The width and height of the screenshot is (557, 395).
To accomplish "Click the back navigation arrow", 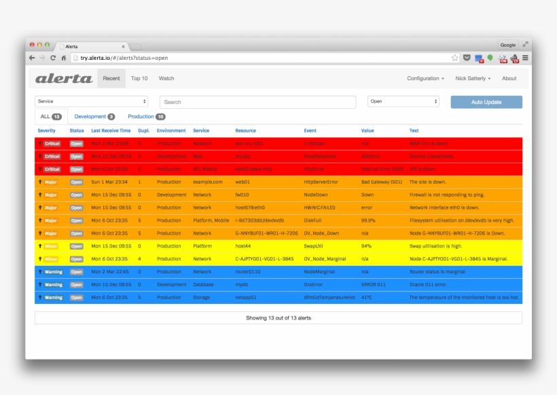I will 32,58.
